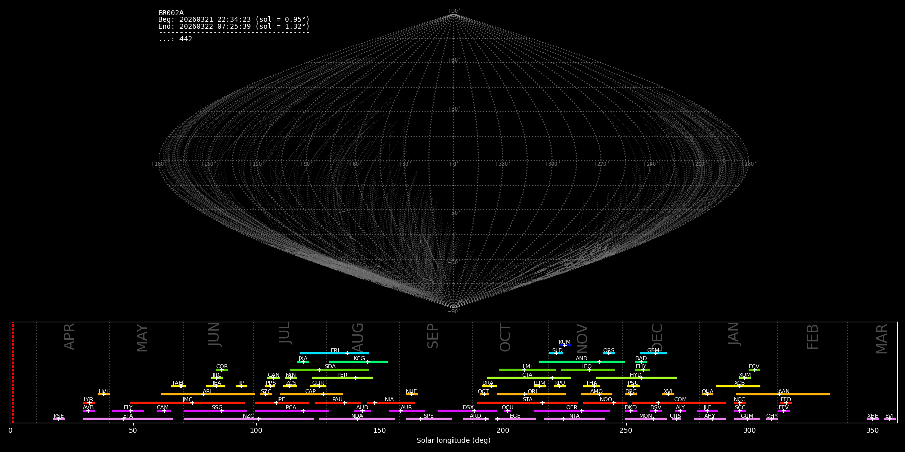Click the LYR shower label
Viewport: 905px width, 452px height.
pos(88,400)
